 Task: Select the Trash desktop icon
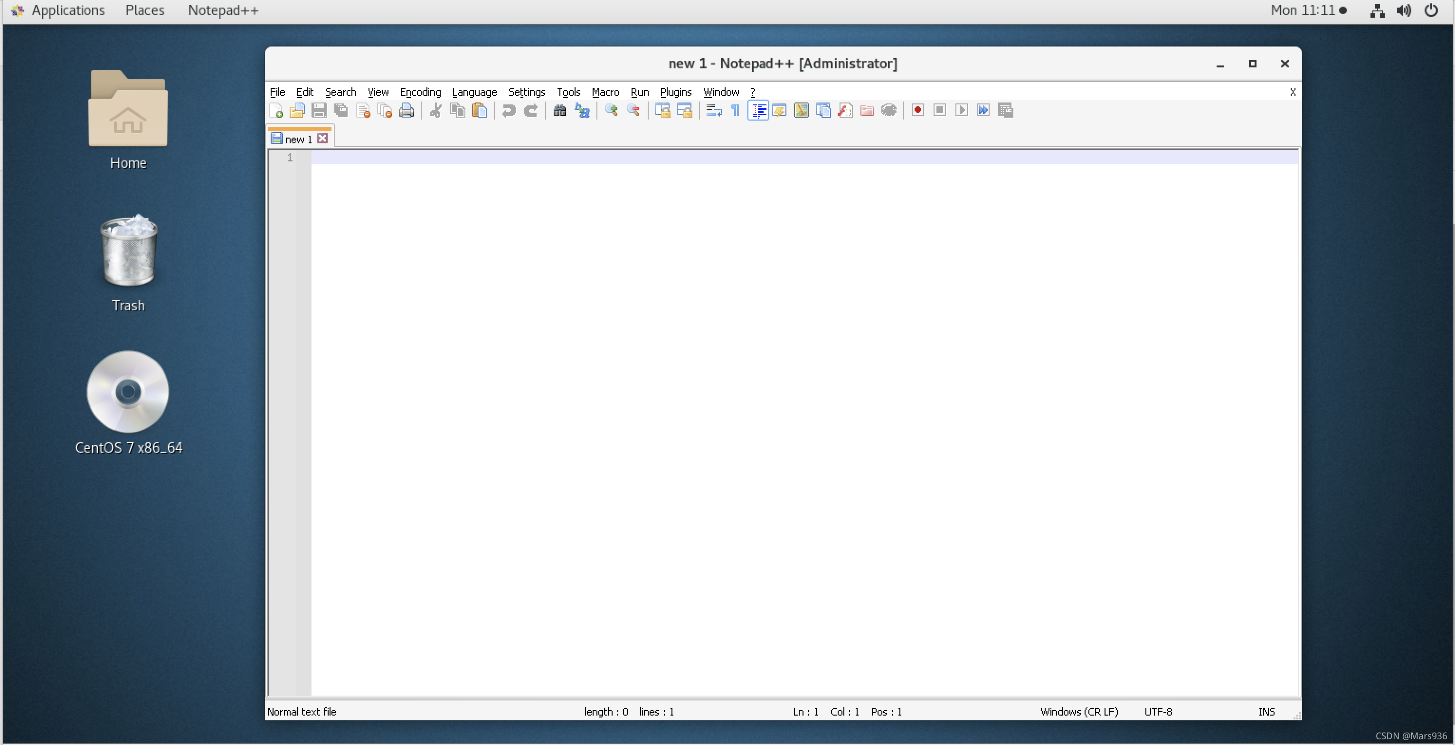click(x=128, y=263)
